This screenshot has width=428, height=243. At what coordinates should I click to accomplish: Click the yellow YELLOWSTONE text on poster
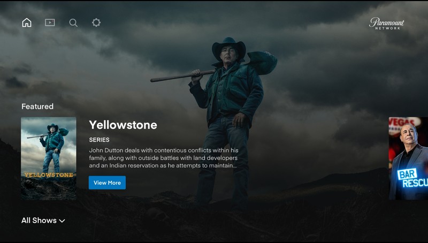49,174
